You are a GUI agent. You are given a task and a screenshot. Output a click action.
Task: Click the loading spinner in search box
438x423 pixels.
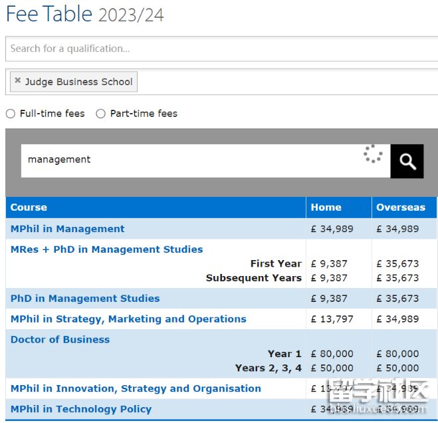373,154
